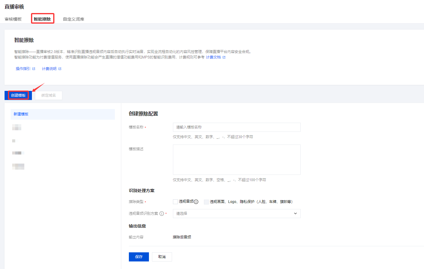Save the erase configuration with 保存
This screenshot has width=424, height=269.
click(139, 257)
